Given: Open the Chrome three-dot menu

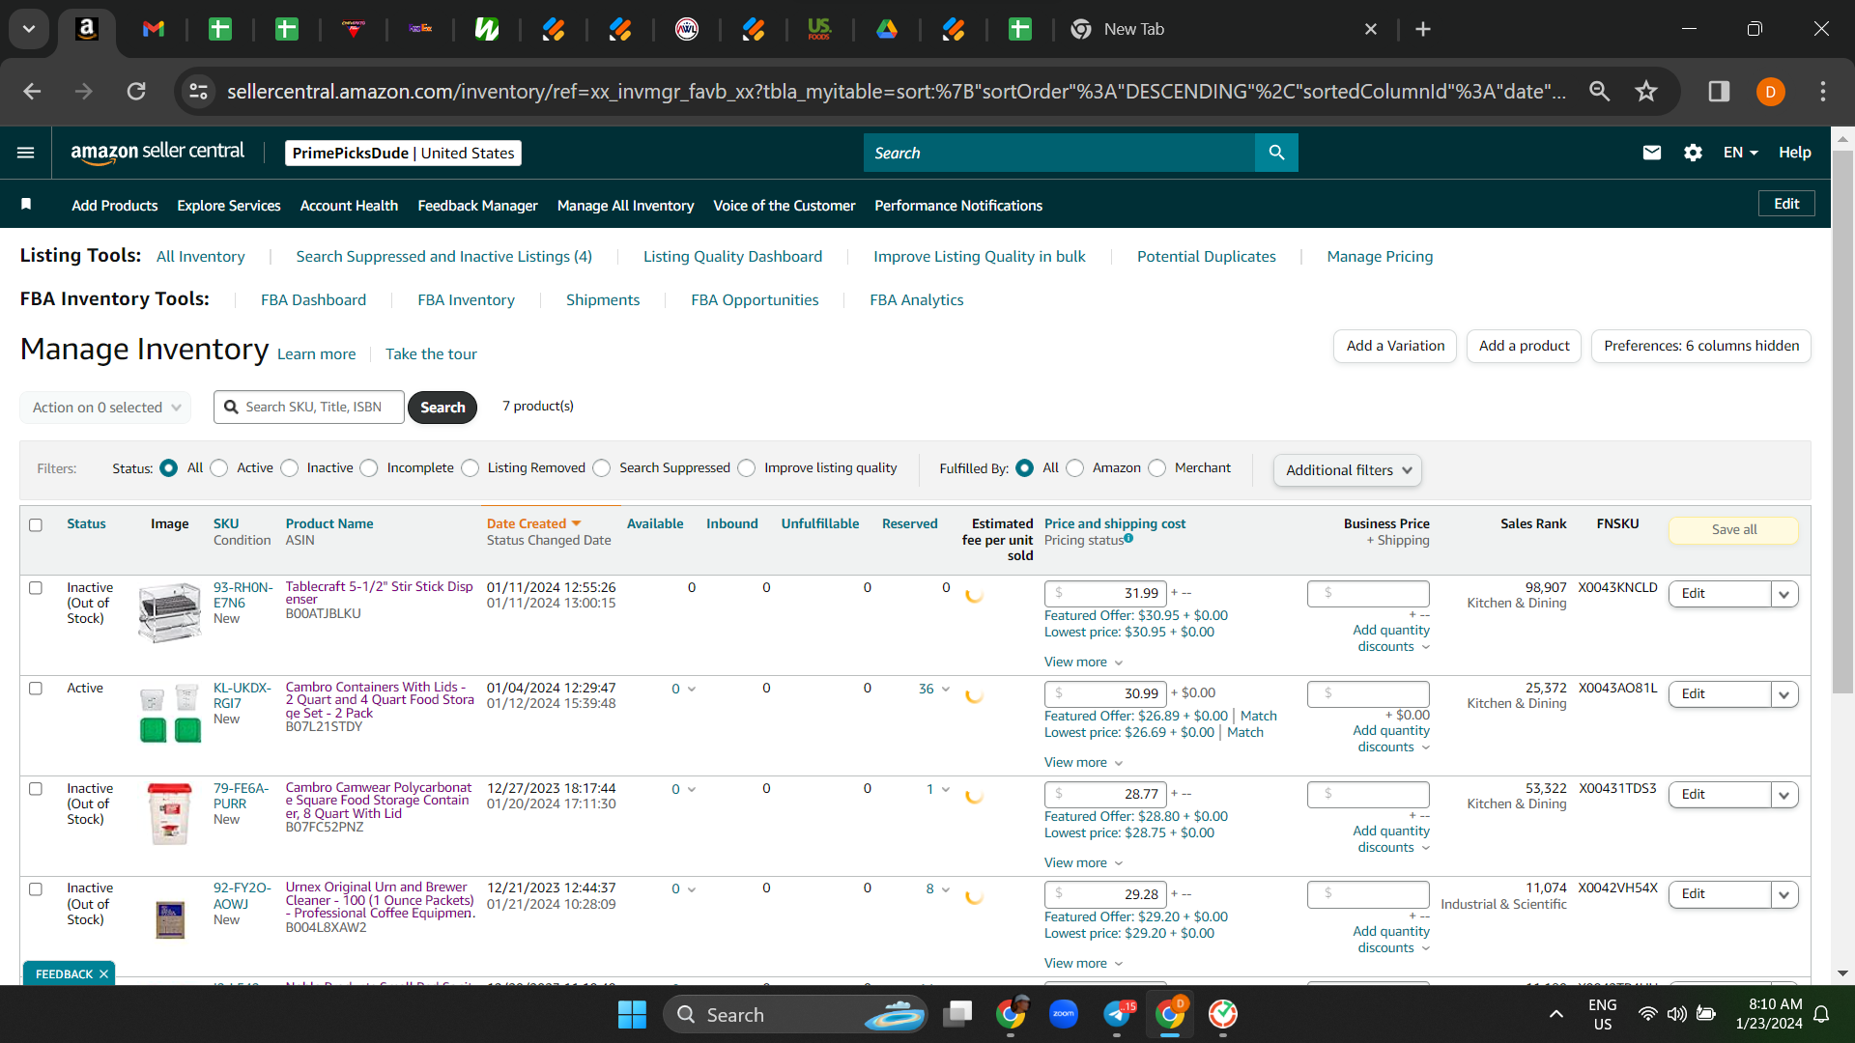Looking at the screenshot, I should click(x=1823, y=91).
